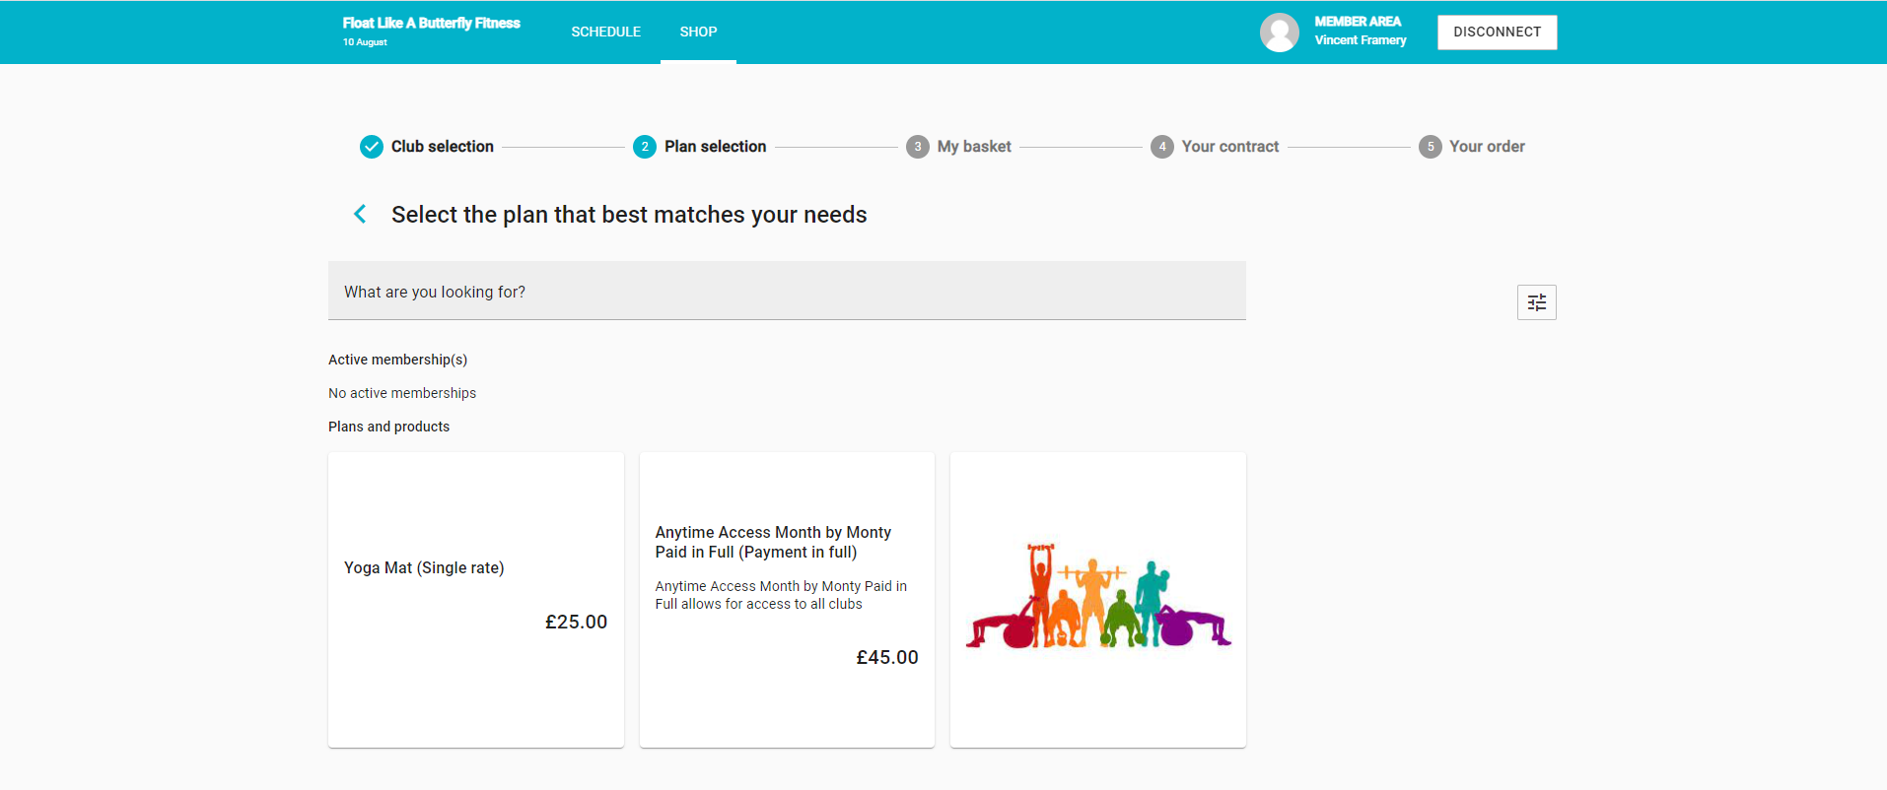Viewport: 1887px width, 790px height.
Task: Click step 5 Your order circle
Action: [1430, 147]
